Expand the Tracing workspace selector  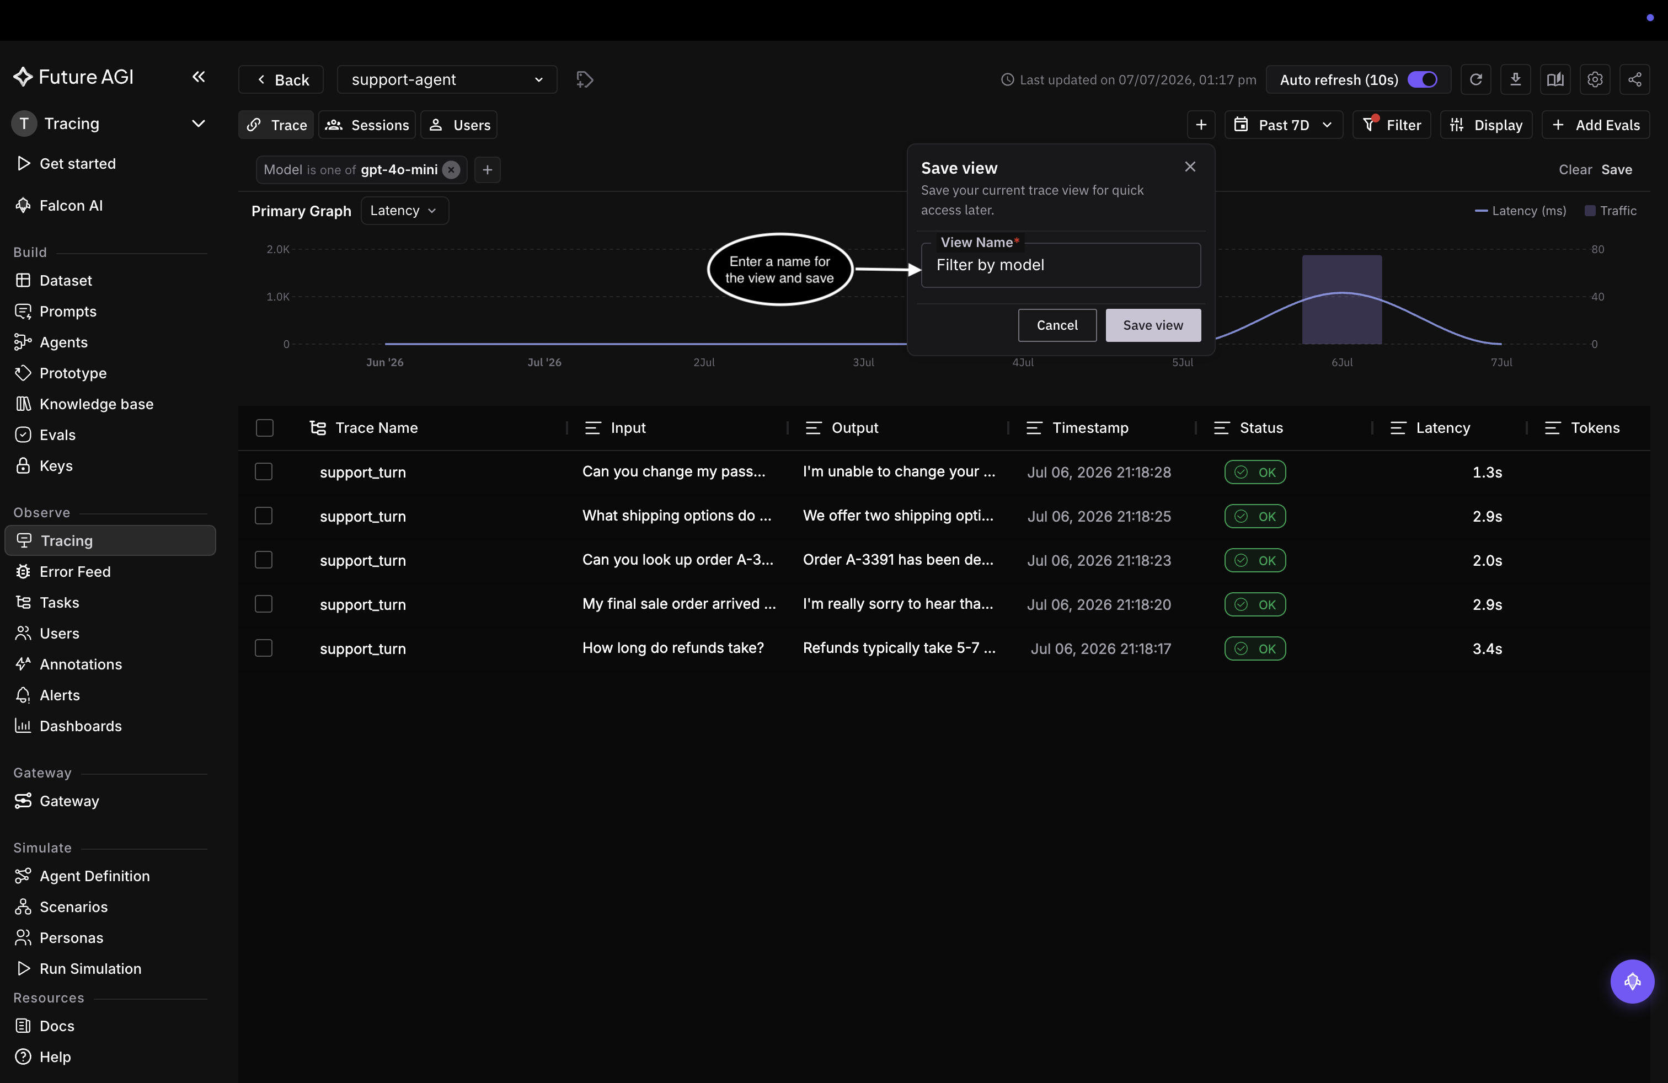110,124
